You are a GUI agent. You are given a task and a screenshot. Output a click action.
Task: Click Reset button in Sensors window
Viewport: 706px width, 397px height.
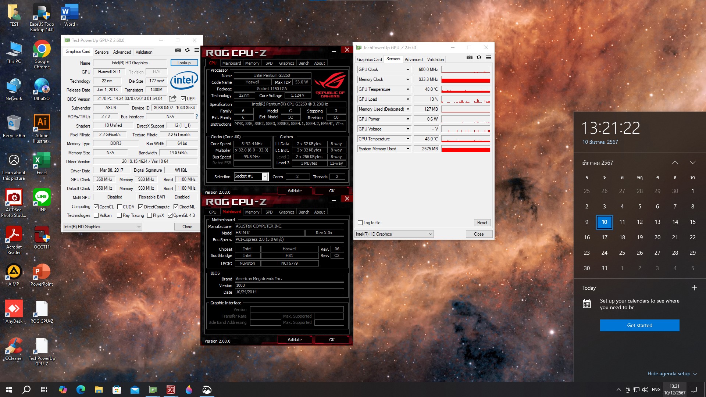point(482,223)
